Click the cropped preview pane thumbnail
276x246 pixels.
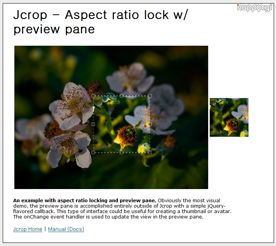[x=229, y=117]
